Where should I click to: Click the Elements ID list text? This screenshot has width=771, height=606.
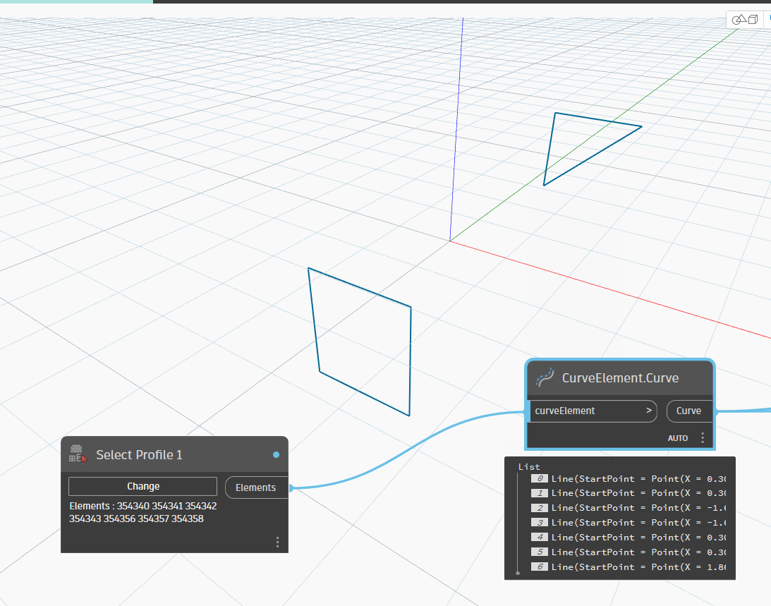click(143, 512)
